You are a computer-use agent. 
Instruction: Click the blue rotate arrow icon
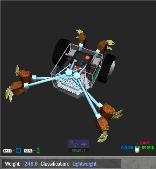[x=18, y=151]
